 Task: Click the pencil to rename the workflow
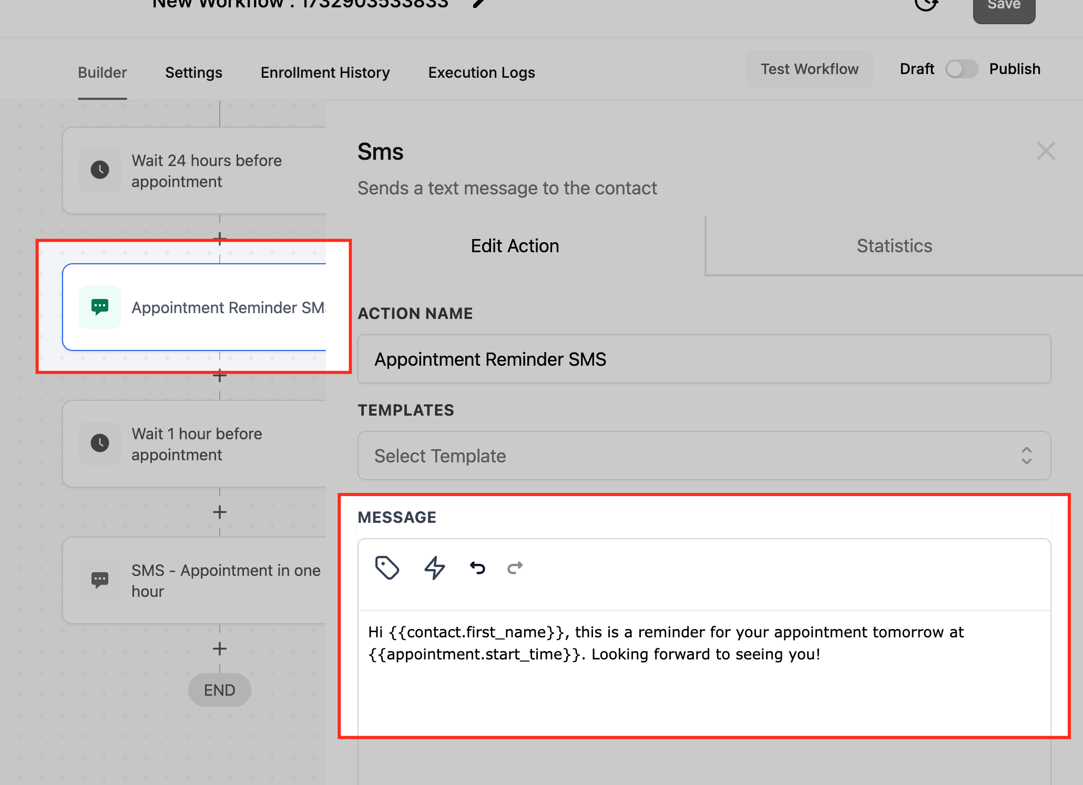click(x=478, y=4)
